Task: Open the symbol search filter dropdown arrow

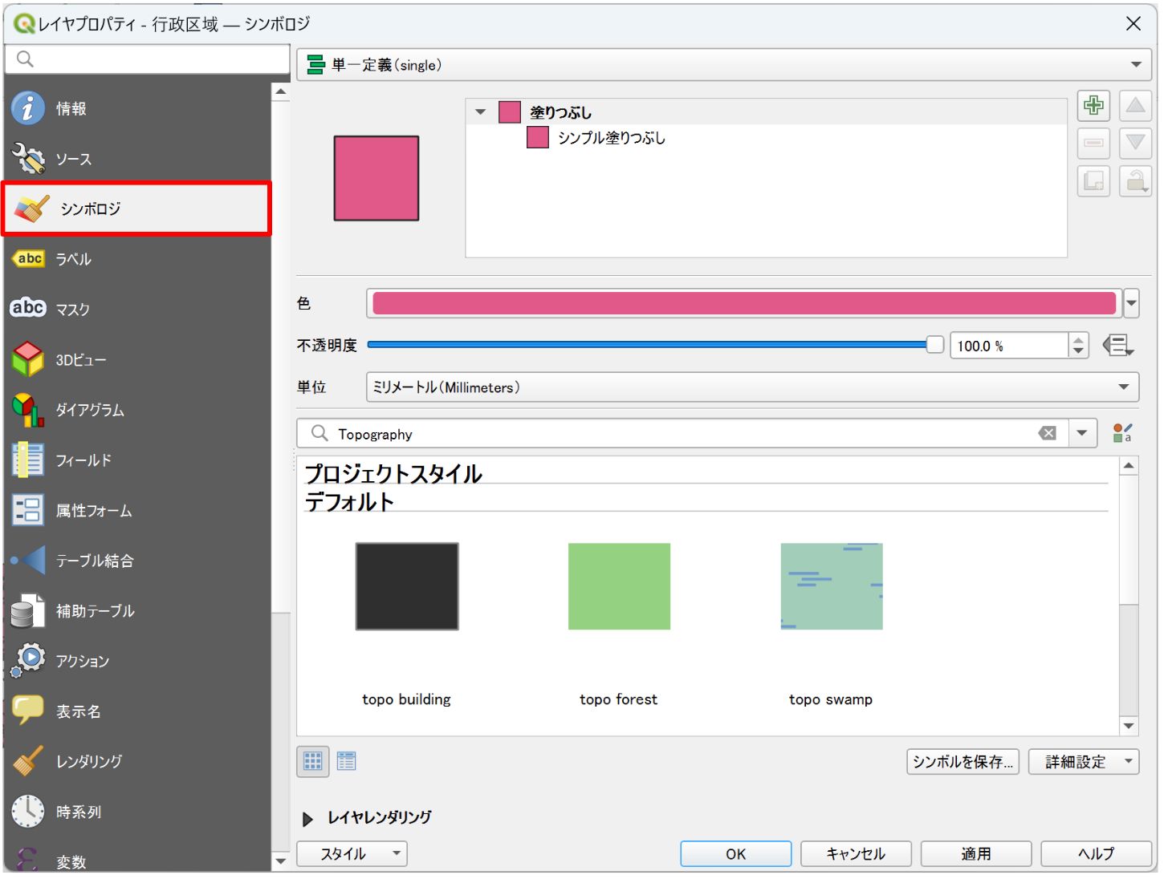Action: click(x=1082, y=433)
